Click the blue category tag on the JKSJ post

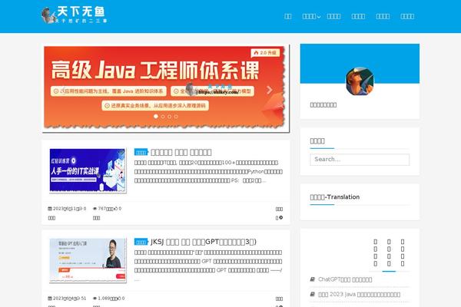pyautogui.click(x=141, y=242)
